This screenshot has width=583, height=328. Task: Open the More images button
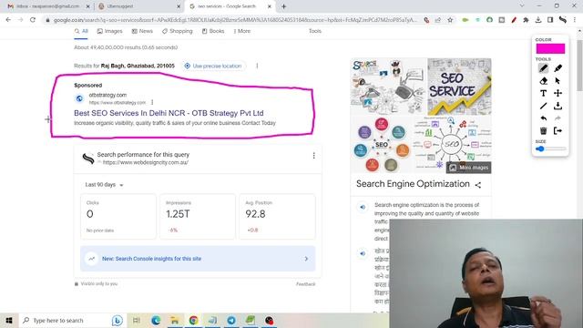pyautogui.click(x=468, y=168)
